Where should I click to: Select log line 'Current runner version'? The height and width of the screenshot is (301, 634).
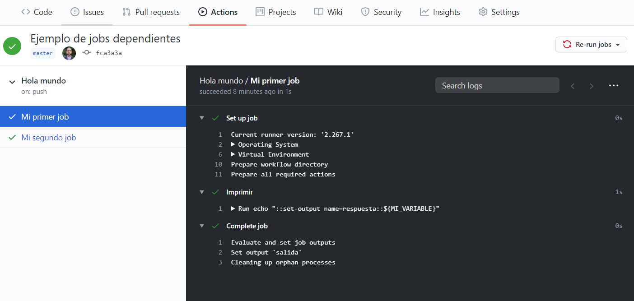[292, 134]
